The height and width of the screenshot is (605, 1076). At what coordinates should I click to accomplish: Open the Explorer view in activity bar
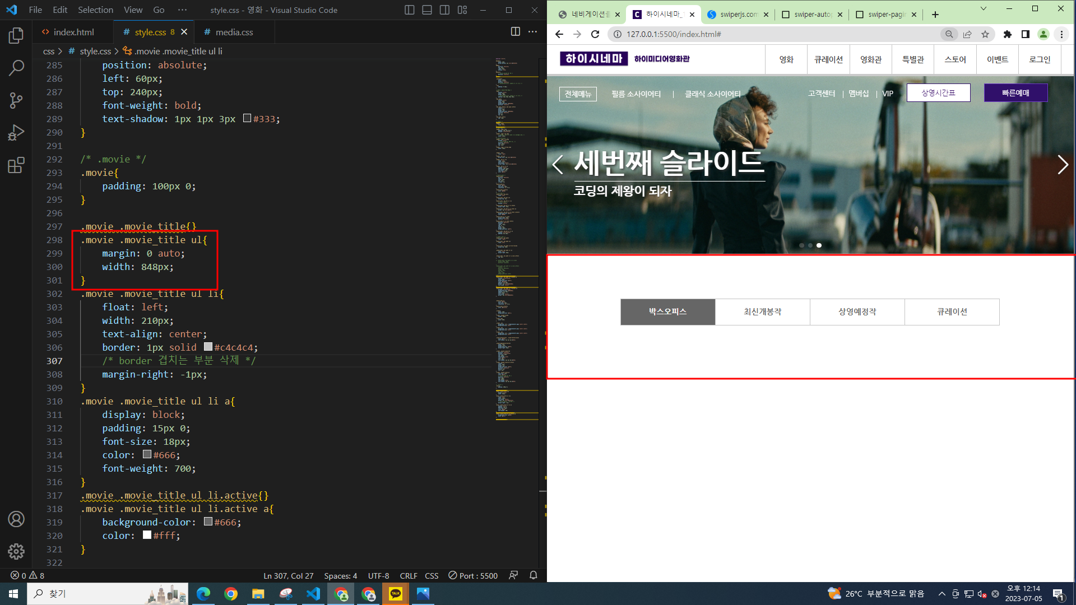16,36
